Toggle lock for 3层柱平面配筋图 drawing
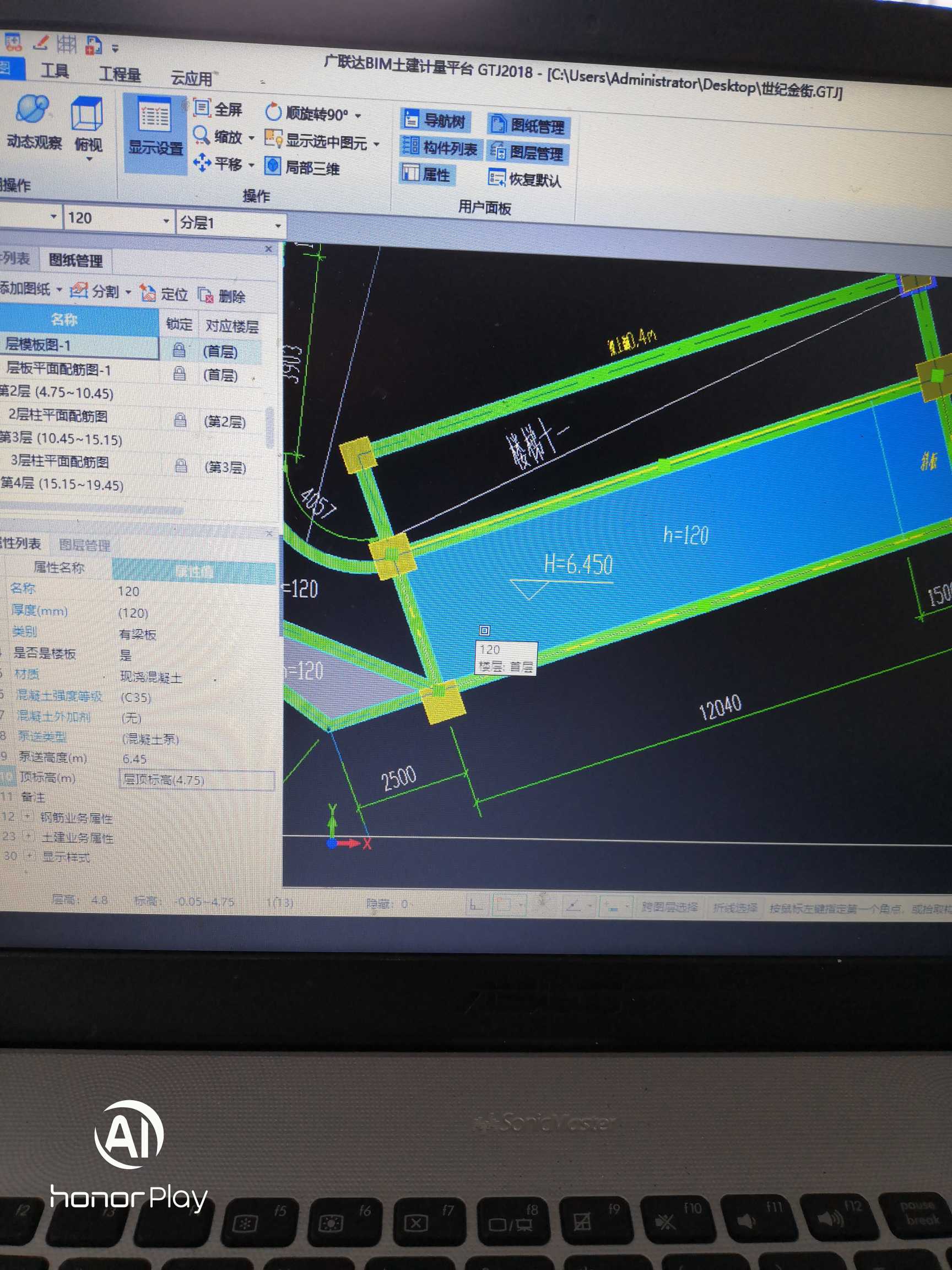The image size is (952, 1270). pos(181,466)
